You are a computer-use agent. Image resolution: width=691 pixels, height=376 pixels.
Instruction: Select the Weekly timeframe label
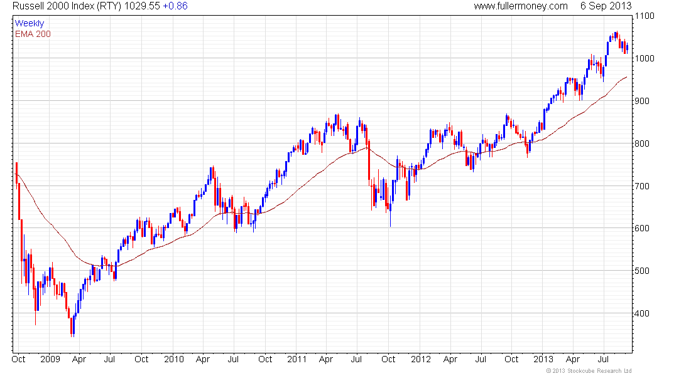click(30, 23)
